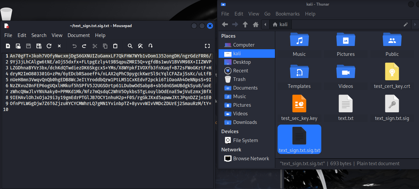Go to home folder in Thunar toolbar
Image resolution: width=419 pixels, height=189 pixels.
click(x=256, y=24)
